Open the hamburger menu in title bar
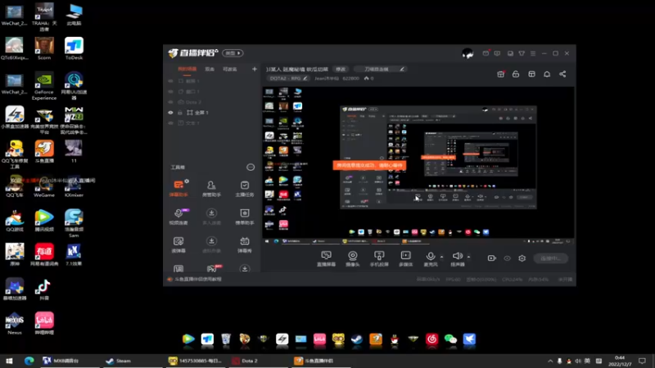Viewport: 655px width, 368px height. (533, 53)
